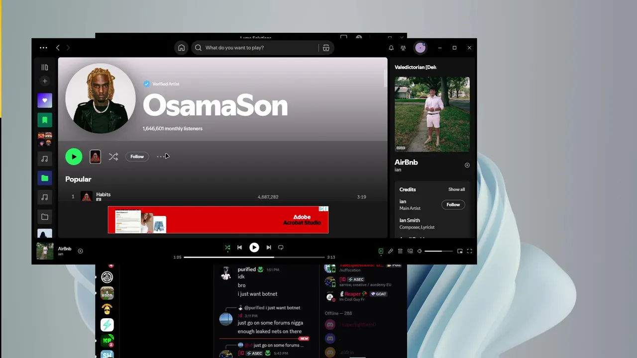Follow the artist OsamaSon
The width and height of the screenshot is (637, 358).
137,157
